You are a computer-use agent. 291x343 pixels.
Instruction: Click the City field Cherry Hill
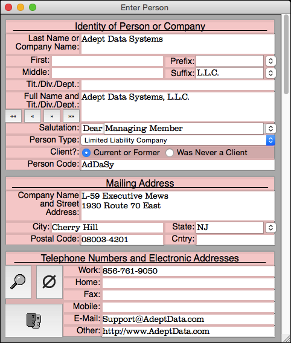point(107,228)
